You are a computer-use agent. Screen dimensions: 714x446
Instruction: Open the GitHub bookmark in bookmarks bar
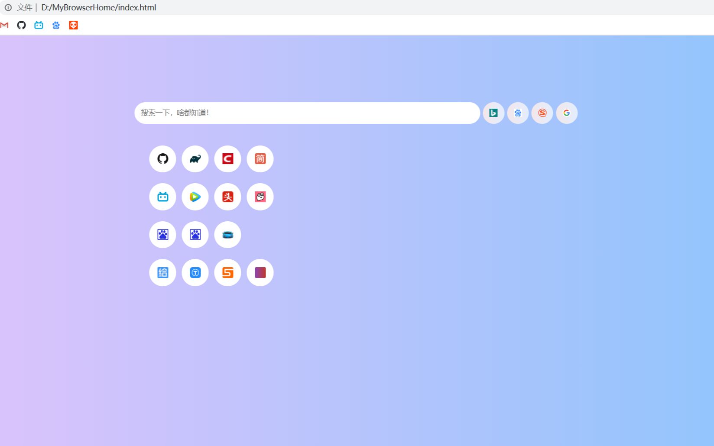[x=21, y=25]
